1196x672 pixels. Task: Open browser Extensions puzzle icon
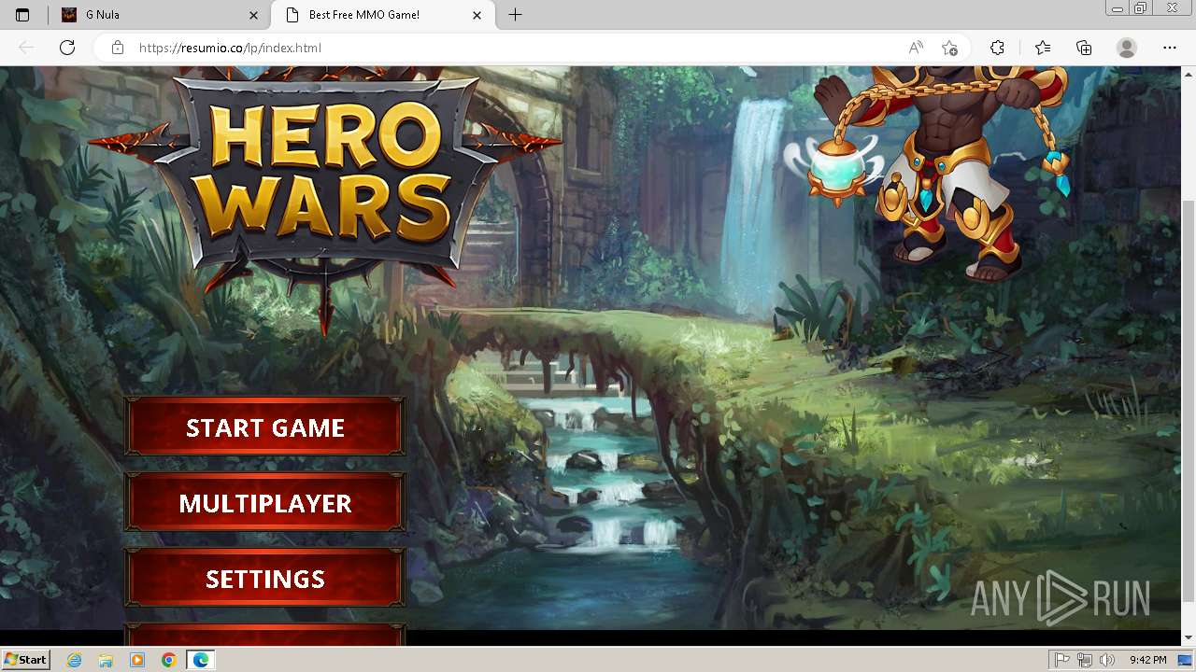tap(997, 48)
